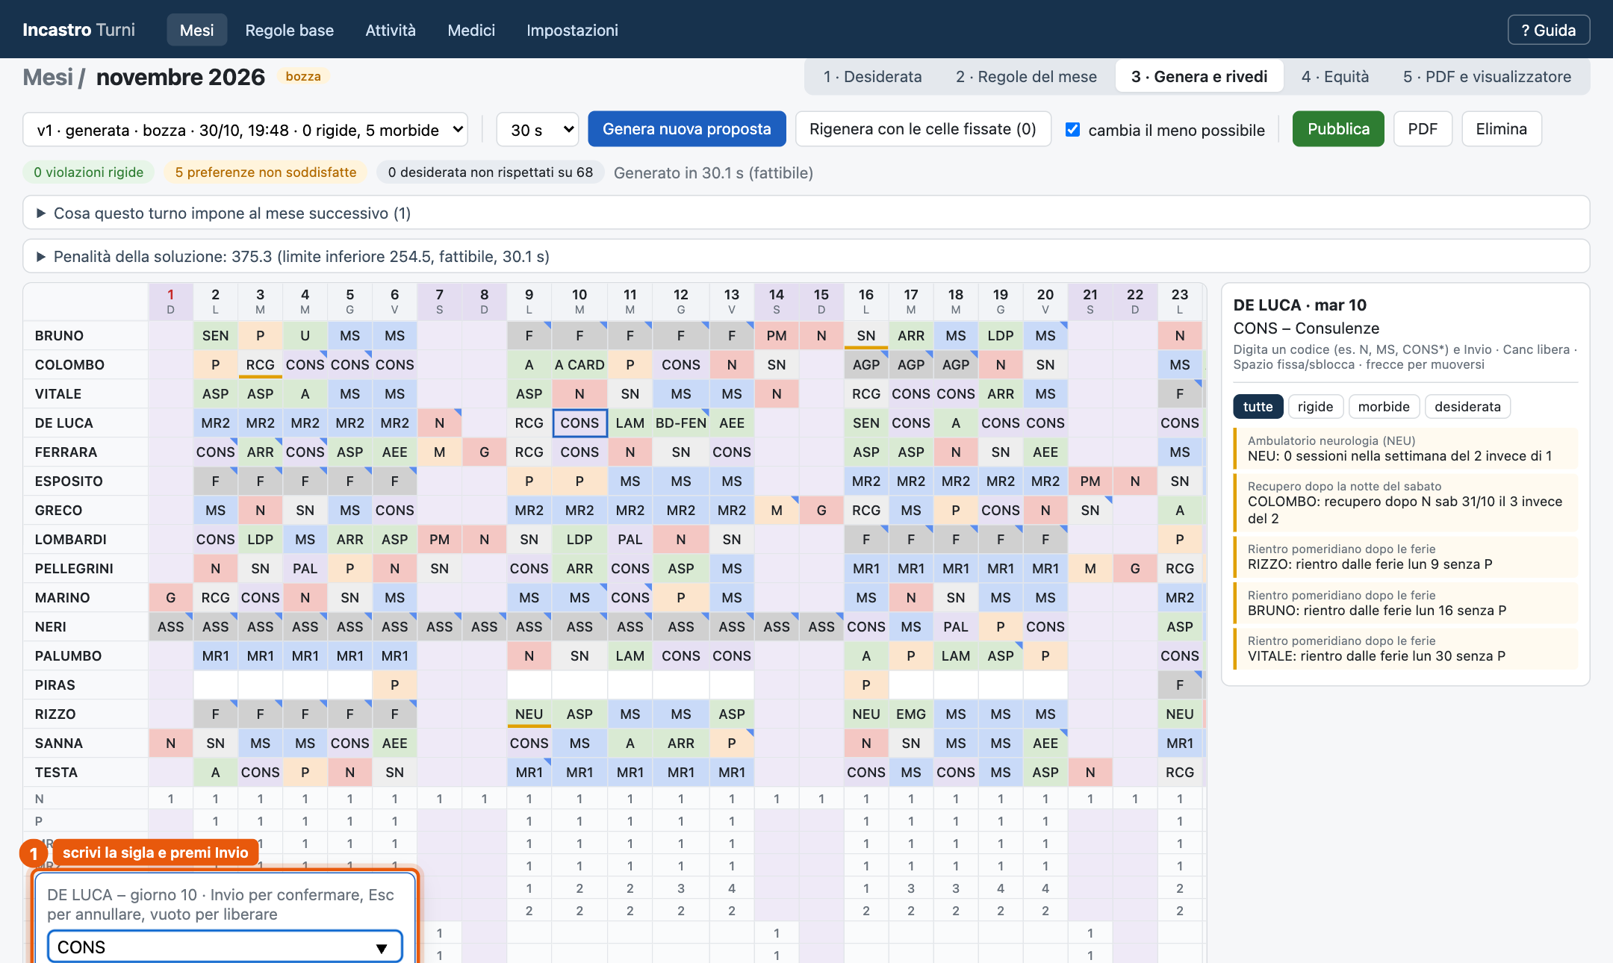The image size is (1613, 963).
Task: Select BRUNO's LDP cell on day 19
Action: [x=1000, y=335]
